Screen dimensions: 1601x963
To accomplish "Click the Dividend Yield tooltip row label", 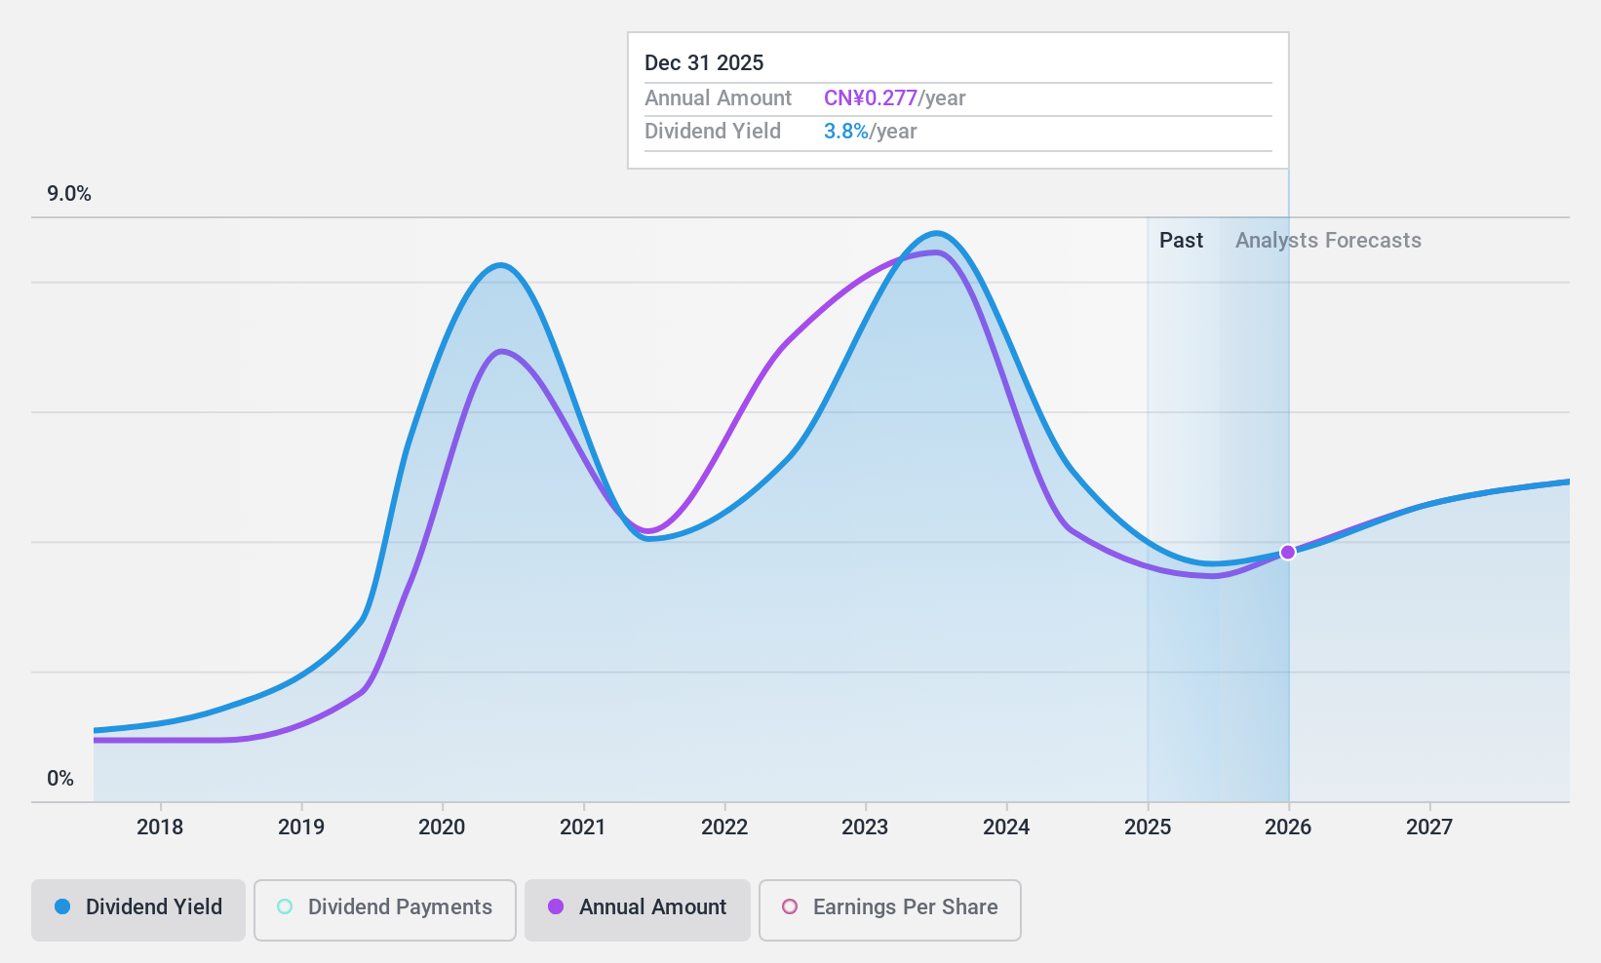I will [x=713, y=132].
